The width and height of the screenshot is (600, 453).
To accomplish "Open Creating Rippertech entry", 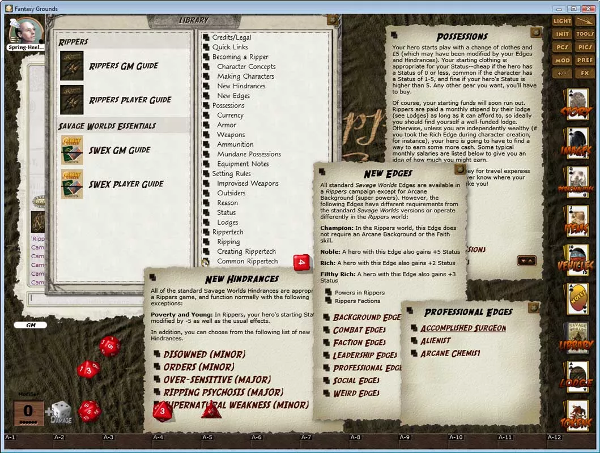I will click(246, 251).
